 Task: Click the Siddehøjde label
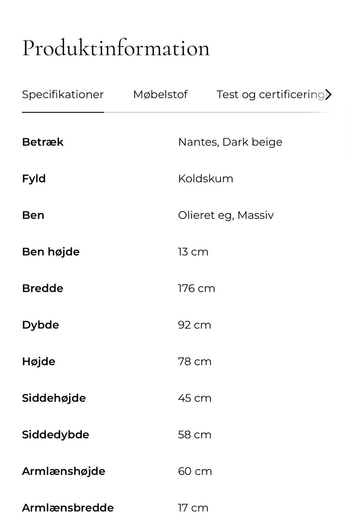54,398
